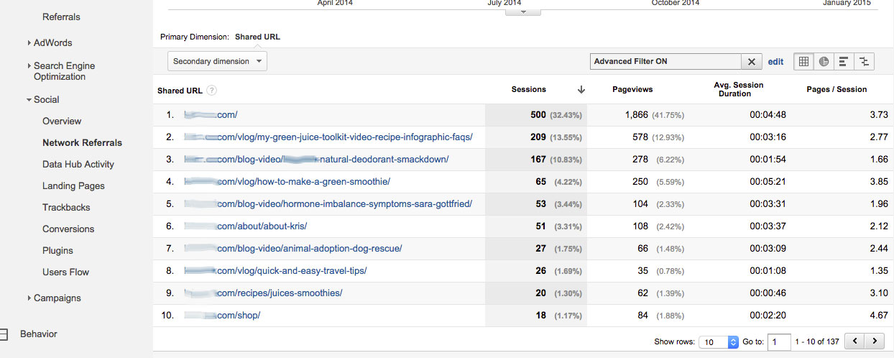Viewport: 894px width, 358px height.
Task: Open the Landing Pages report
Action: coord(73,186)
